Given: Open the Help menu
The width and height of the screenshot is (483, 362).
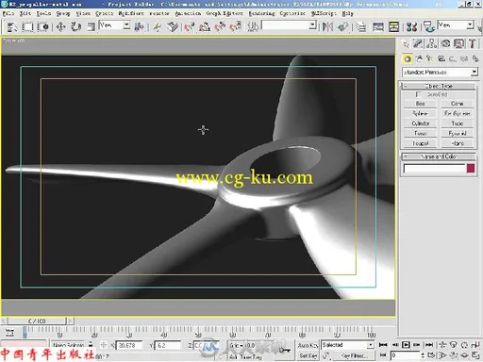Looking at the screenshot, I should pos(348,13).
